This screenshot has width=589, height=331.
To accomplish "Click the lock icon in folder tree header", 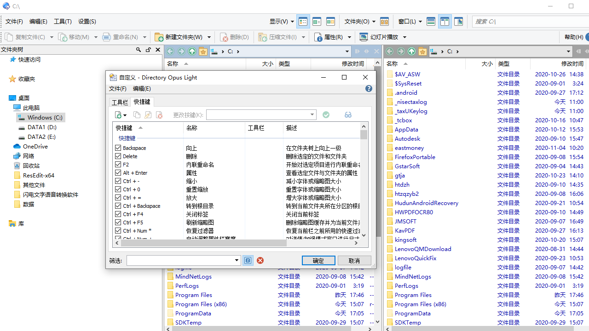I will pos(148,50).
